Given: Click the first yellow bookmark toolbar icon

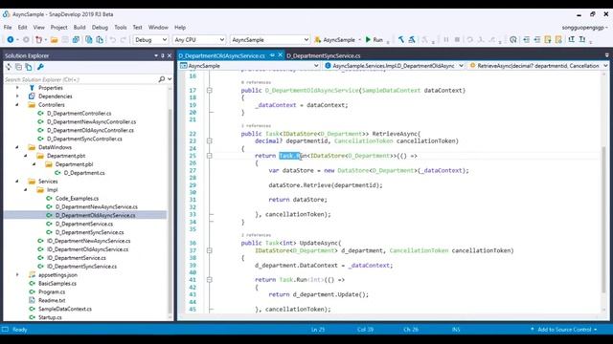Looking at the screenshot, I should point(548,40).
